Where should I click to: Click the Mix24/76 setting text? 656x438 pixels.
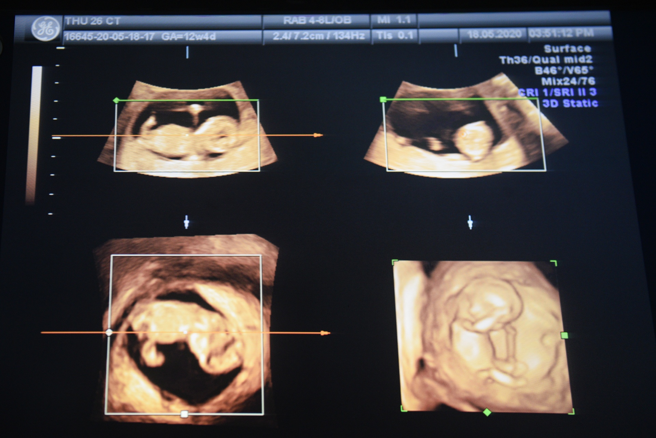(x=568, y=81)
